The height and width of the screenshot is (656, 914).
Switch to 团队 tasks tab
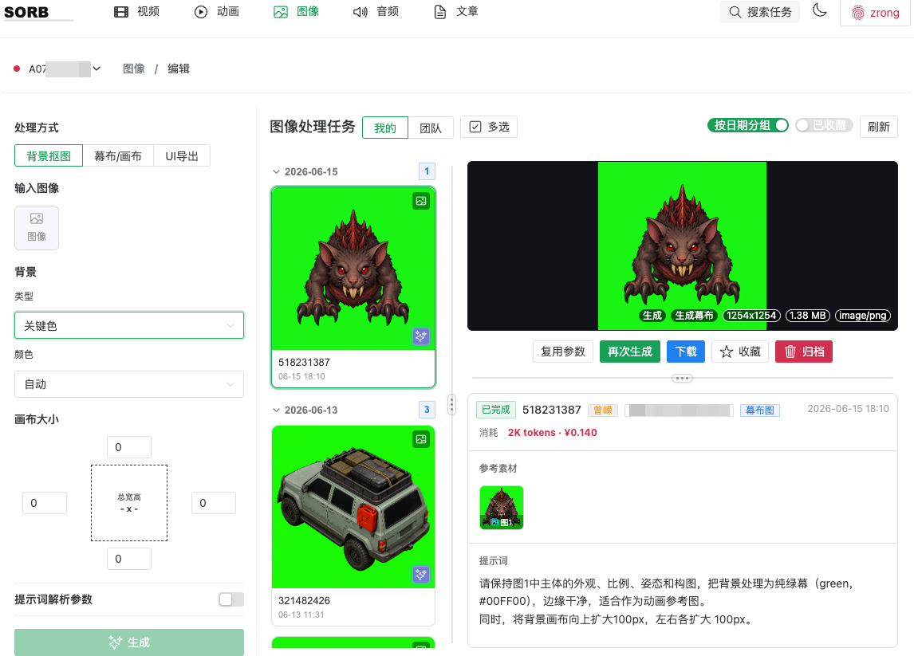[430, 128]
